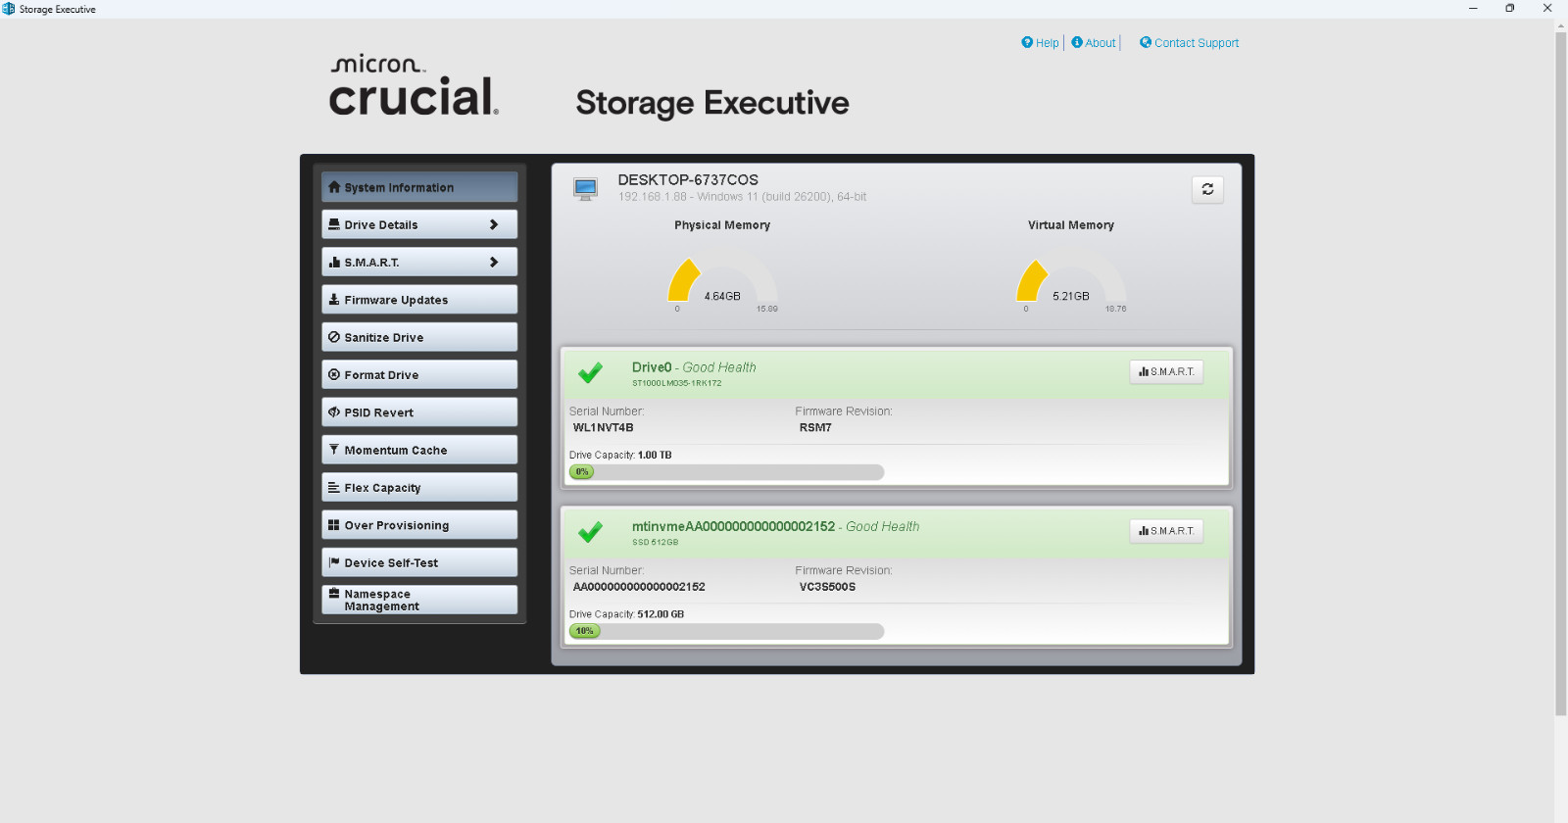Click the SSD 512GB model label
1568x823 pixels.
(655, 542)
